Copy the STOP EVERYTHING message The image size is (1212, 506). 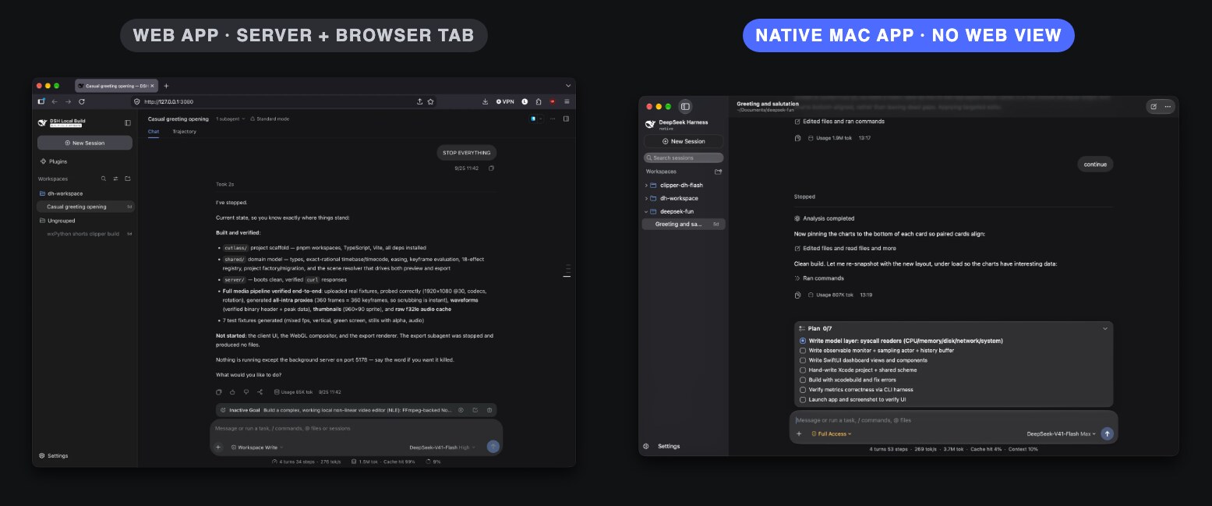point(491,168)
